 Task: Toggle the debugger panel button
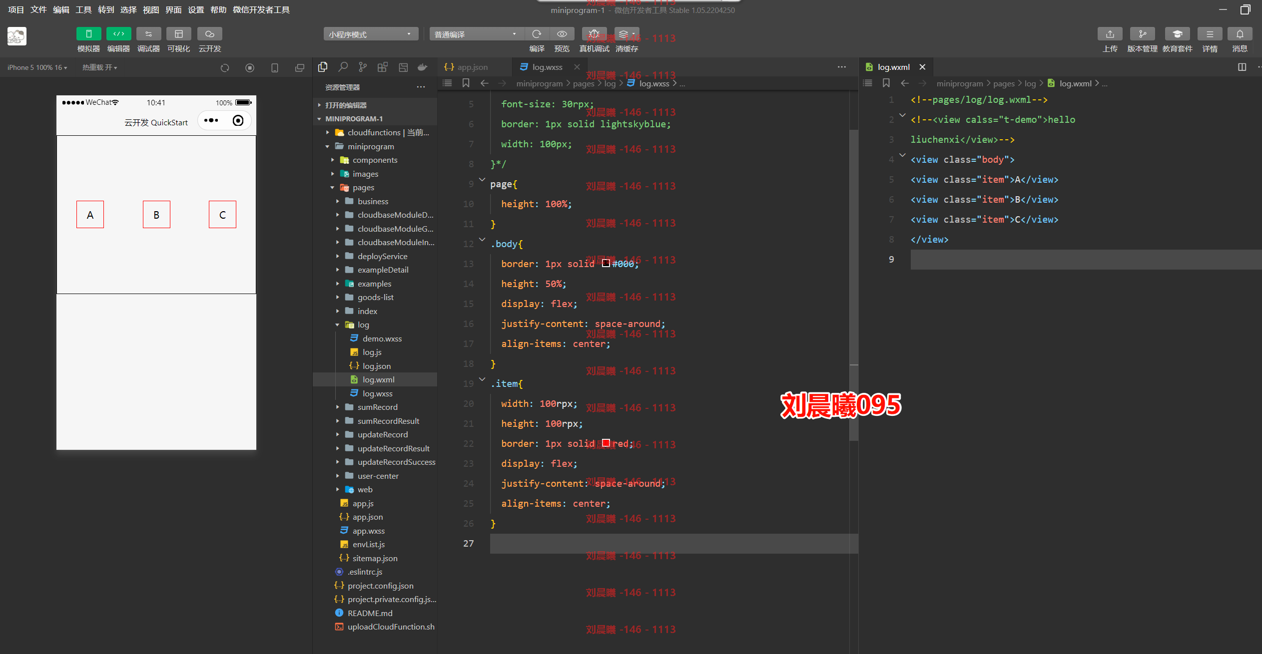(148, 34)
